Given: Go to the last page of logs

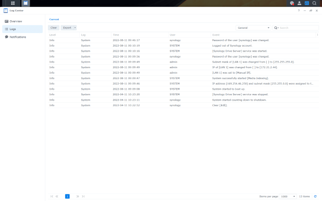Looking at the screenshot, I should tap(83, 196).
